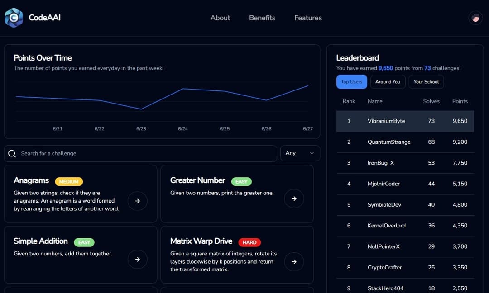Click the 9,650 link in leaderboard summary

pos(385,68)
